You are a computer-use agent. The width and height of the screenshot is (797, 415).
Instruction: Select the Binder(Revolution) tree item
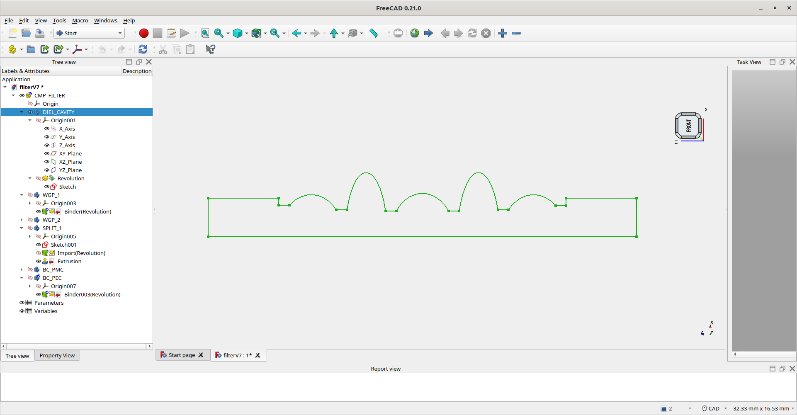tap(87, 211)
